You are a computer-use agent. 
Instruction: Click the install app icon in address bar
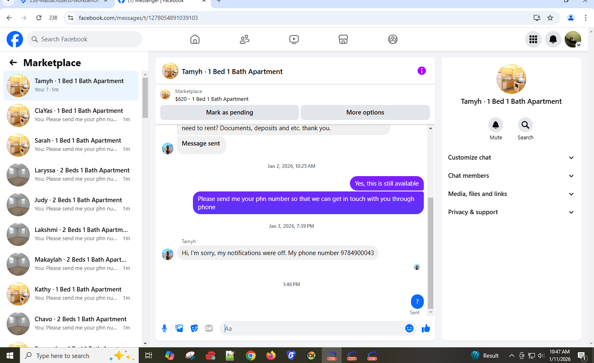point(537,18)
